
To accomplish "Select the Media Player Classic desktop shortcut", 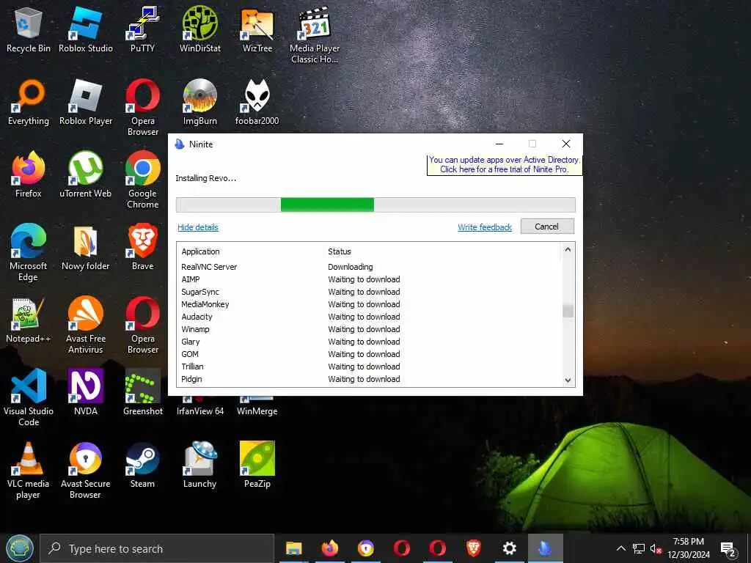I will coord(315,34).
